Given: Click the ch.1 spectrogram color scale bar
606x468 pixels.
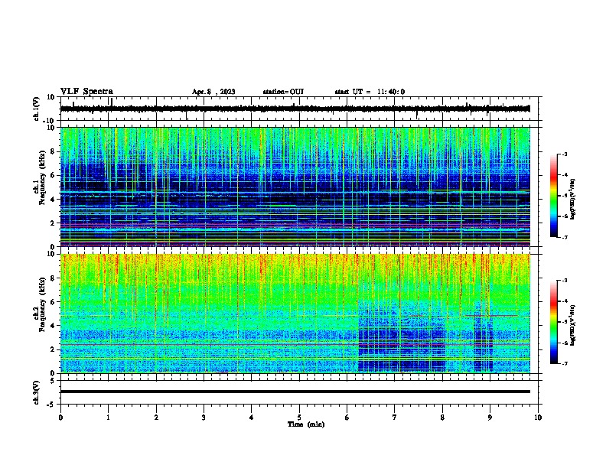Looking at the screenshot, I should point(554,196).
